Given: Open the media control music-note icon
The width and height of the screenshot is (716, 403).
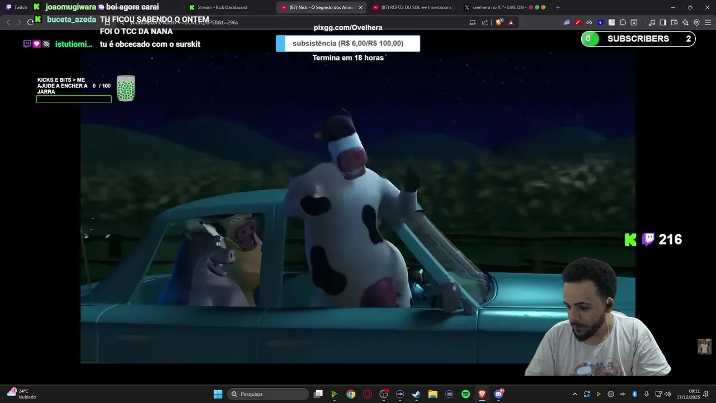Looking at the screenshot, I should coord(652,22).
